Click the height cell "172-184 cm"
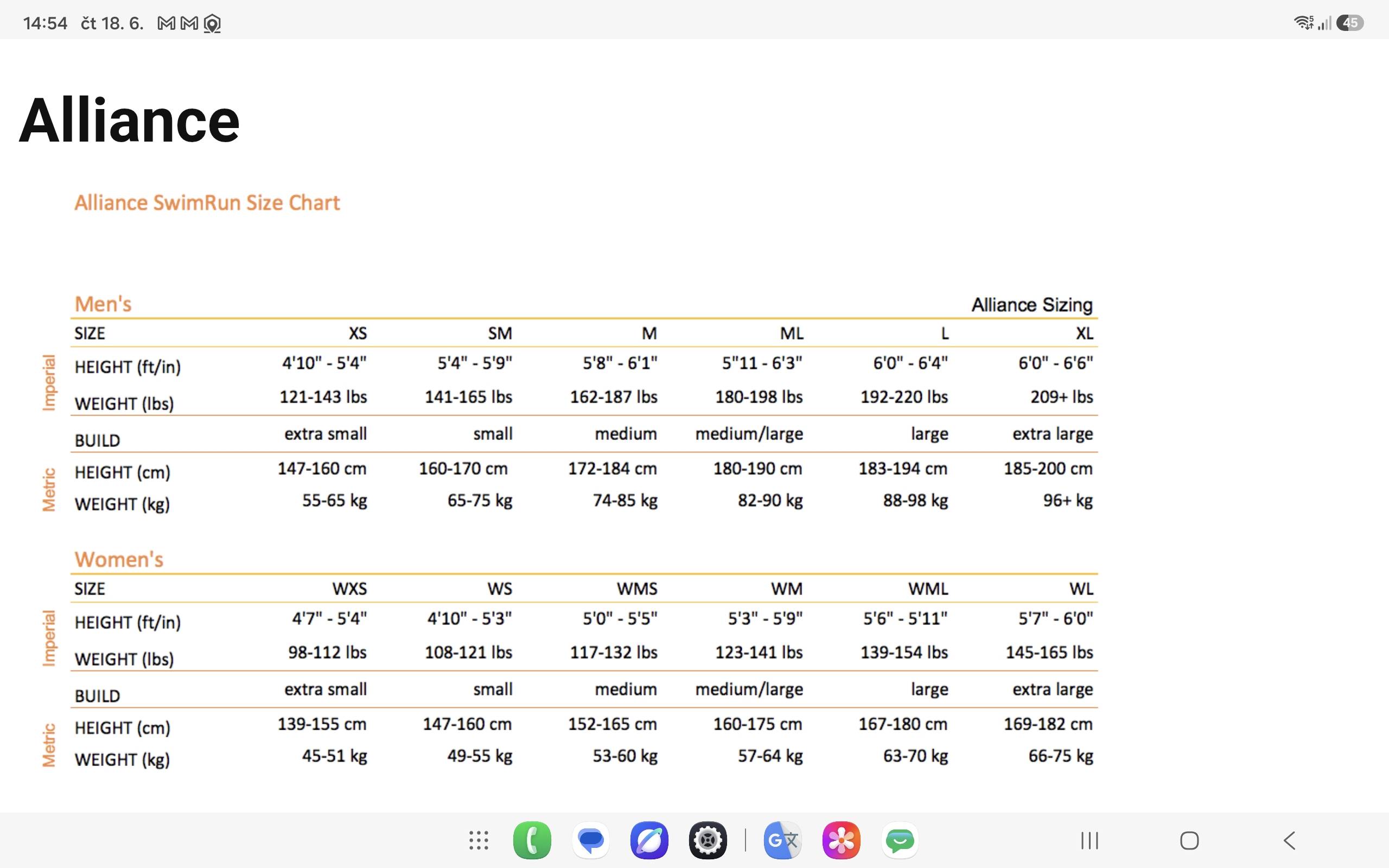This screenshot has height=868, width=1389. pyautogui.click(x=613, y=468)
